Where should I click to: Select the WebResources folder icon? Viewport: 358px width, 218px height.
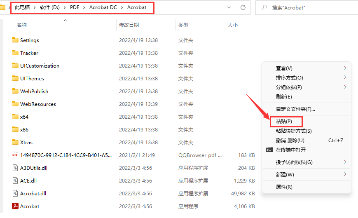pyautogui.click(x=15, y=104)
